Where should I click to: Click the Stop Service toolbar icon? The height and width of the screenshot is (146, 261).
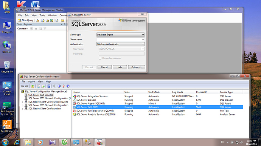[64, 86]
